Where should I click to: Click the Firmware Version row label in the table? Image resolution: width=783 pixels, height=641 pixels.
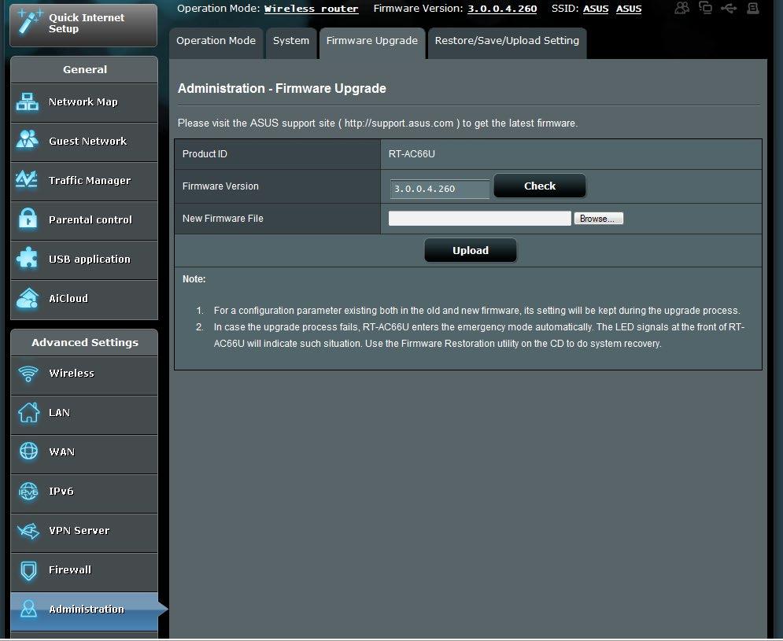pyautogui.click(x=220, y=186)
